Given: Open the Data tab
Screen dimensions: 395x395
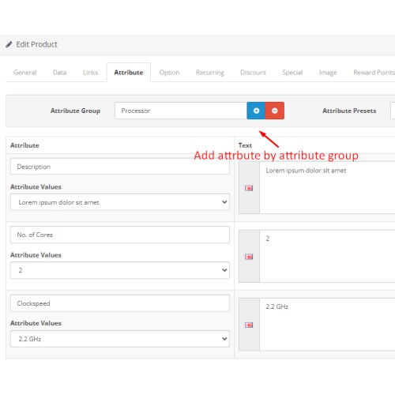Looking at the screenshot, I should pyautogui.click(x=60, y=73).
